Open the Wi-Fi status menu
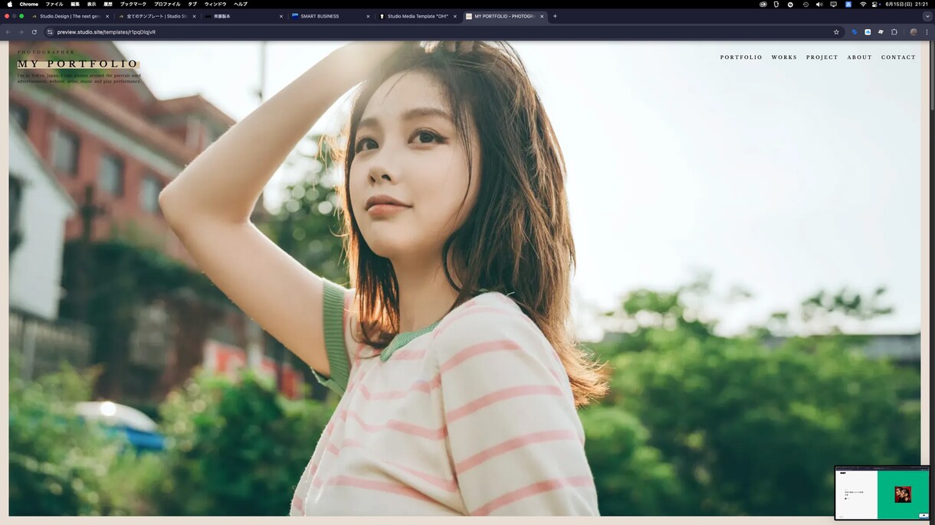The width and height of the screenshot is (935, 525). coord(863,5)
